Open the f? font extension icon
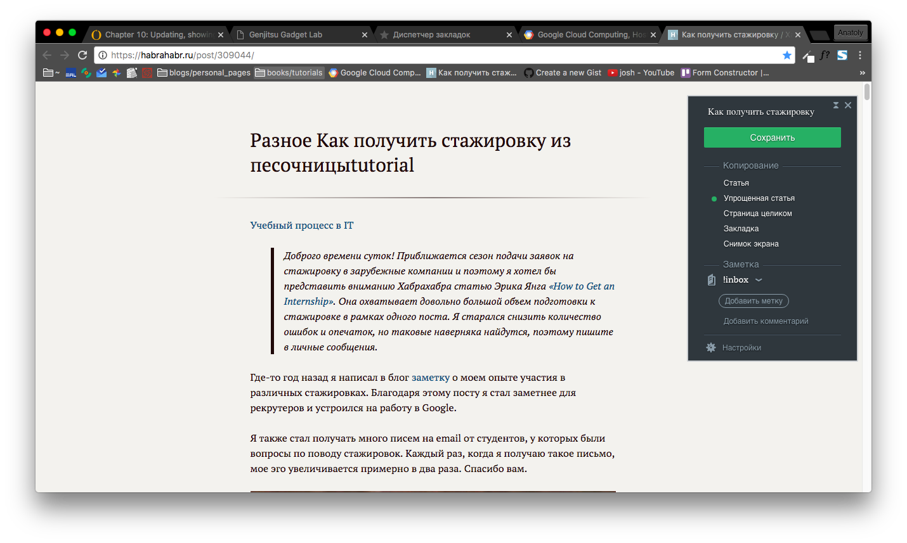The height and width of the screenshot is (543, 907). coord(825,55)
